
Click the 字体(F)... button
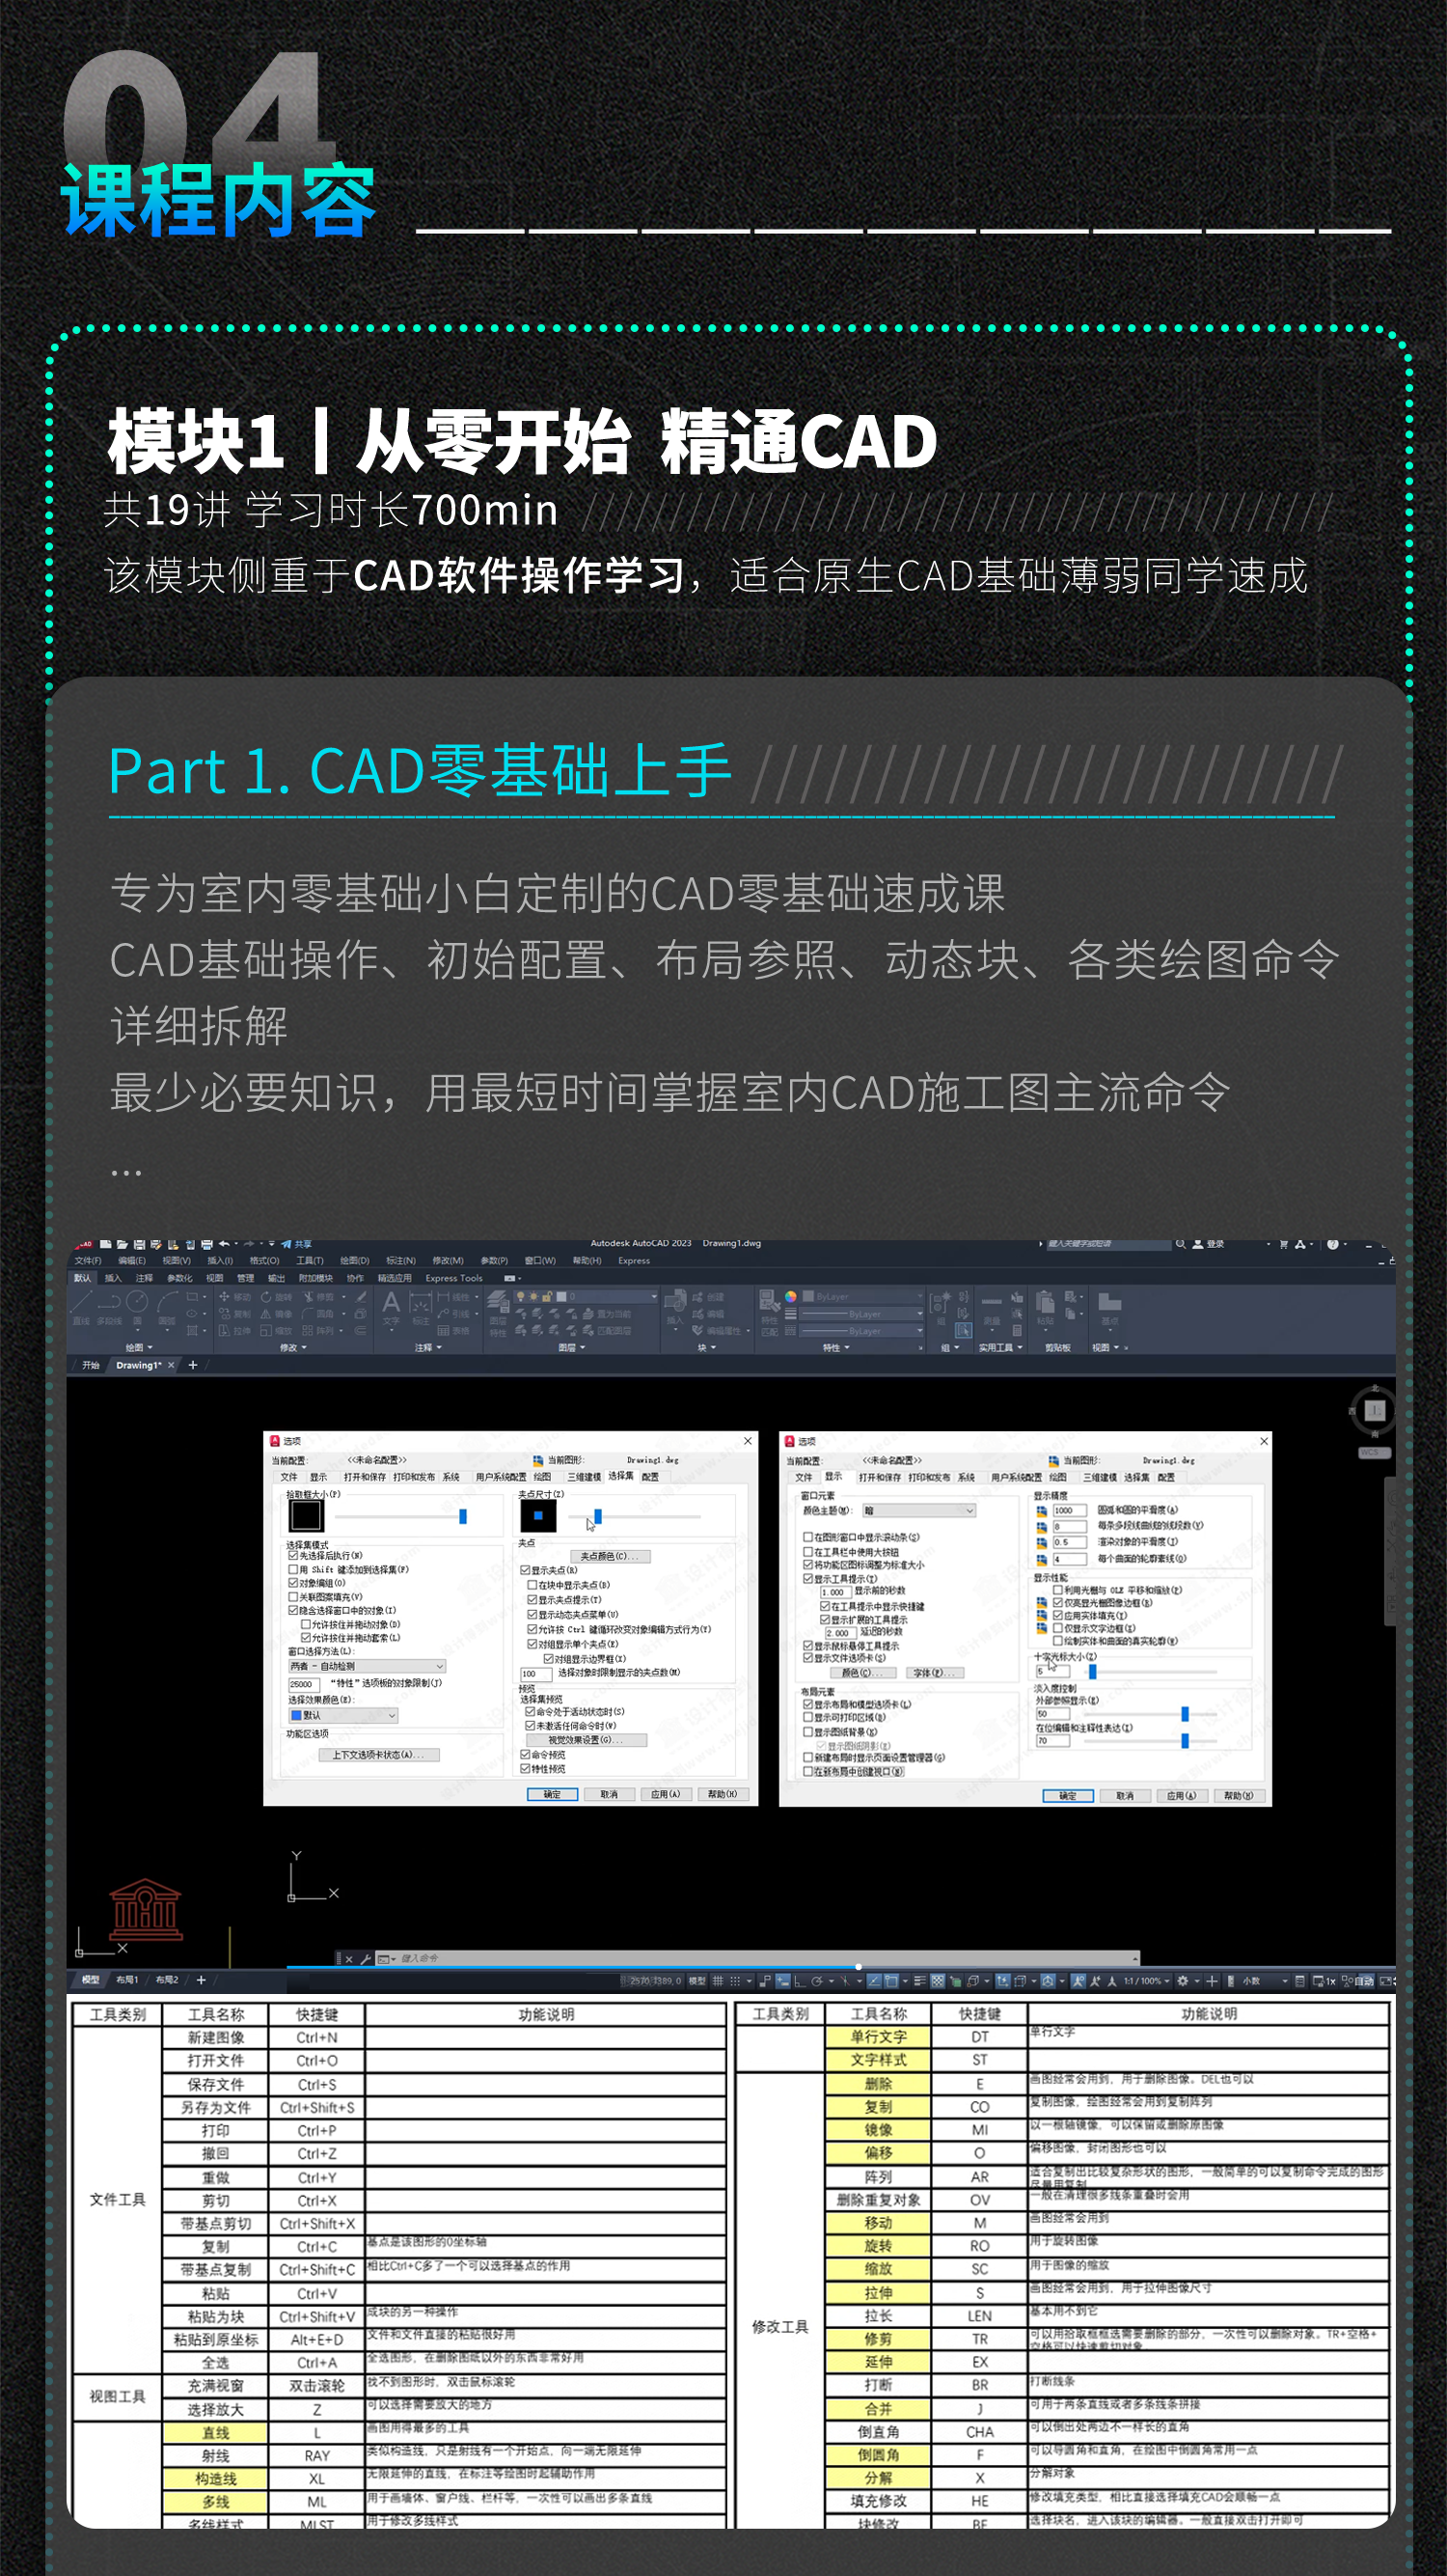pyautogui.click(x=936, y=1674)
